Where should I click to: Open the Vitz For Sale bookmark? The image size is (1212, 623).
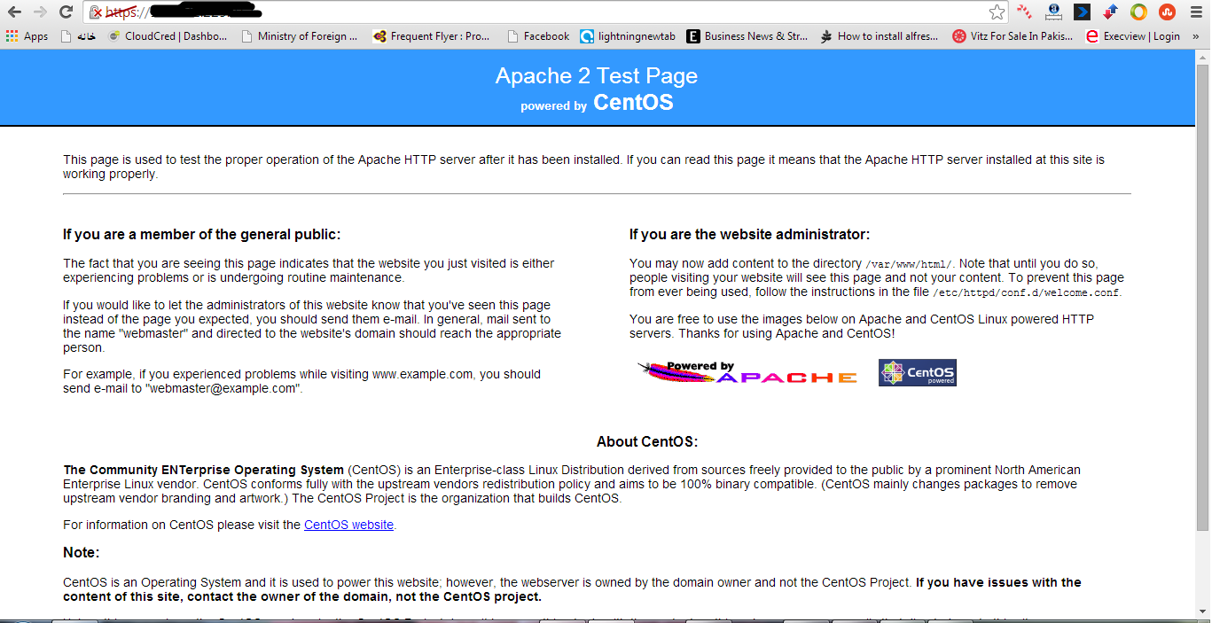(1013, 36)
